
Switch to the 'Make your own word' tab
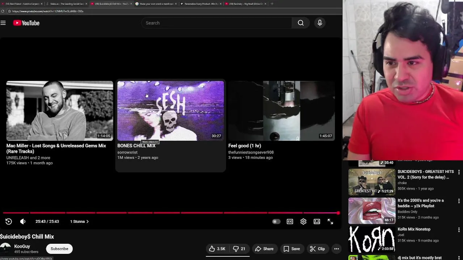coord(156,4)
